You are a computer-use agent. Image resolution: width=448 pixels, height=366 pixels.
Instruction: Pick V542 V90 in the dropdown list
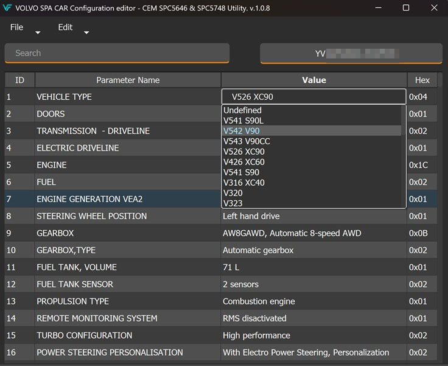point(312,131)
